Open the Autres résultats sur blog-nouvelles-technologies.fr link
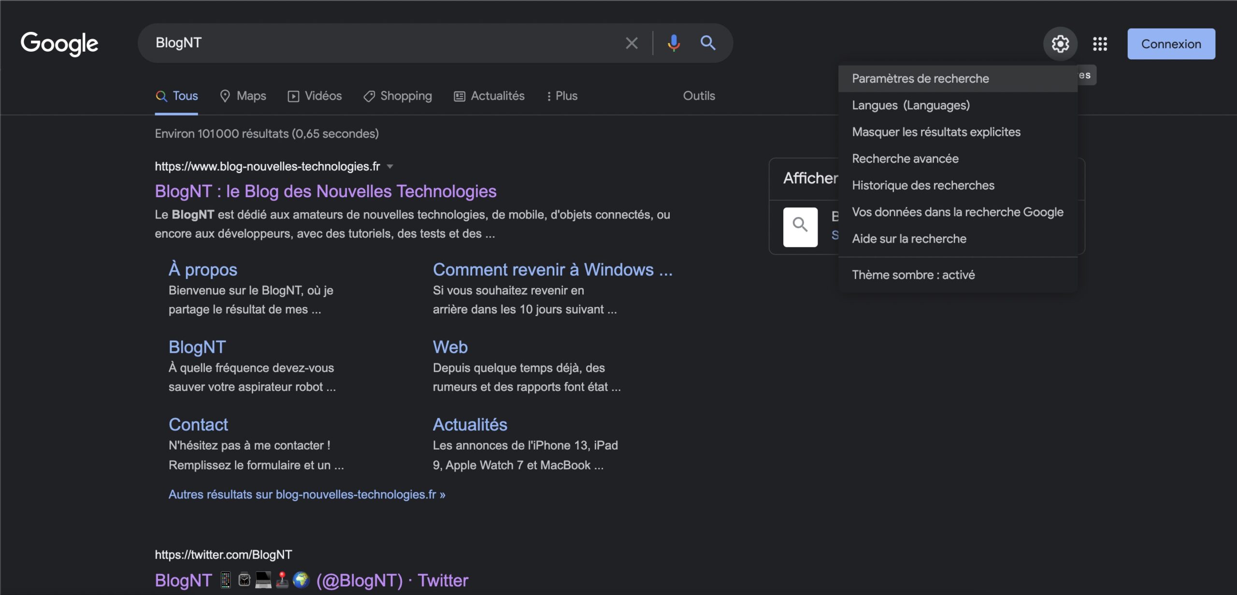 (x=307, y=494)
